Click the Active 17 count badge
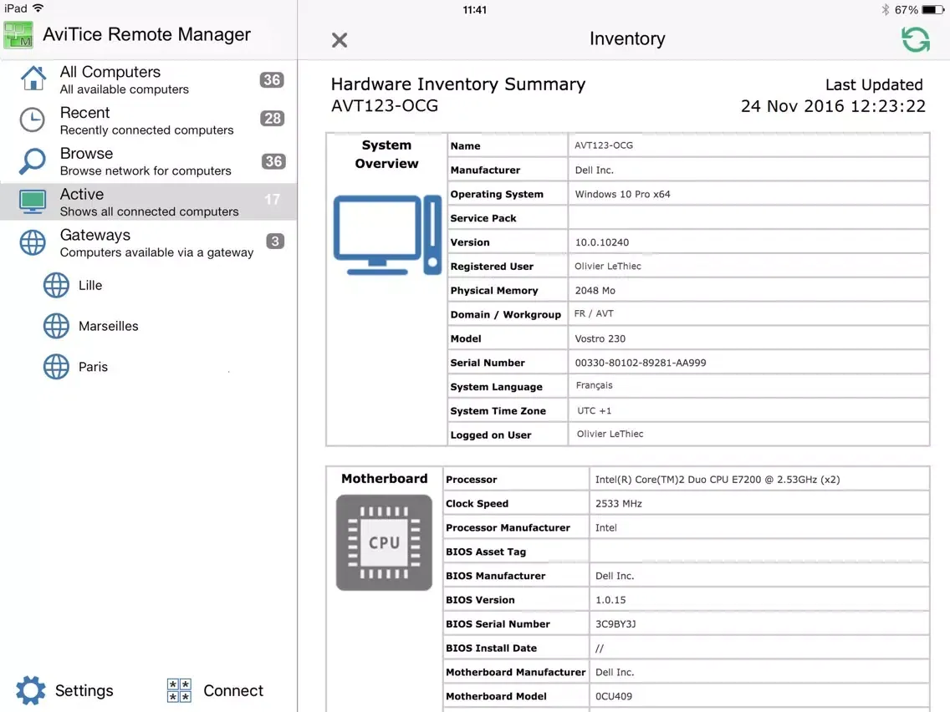Screen dimensions: 950x712 tap(272, 199)
